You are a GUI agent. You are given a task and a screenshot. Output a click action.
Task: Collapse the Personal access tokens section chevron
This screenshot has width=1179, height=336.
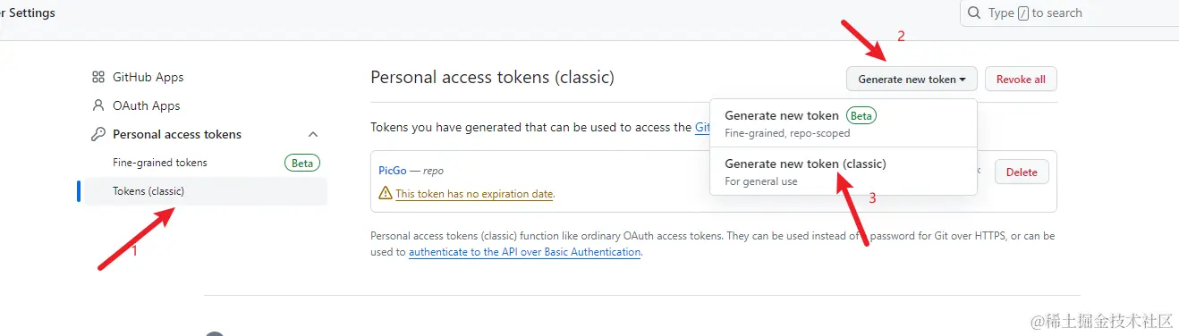point(313,134)
